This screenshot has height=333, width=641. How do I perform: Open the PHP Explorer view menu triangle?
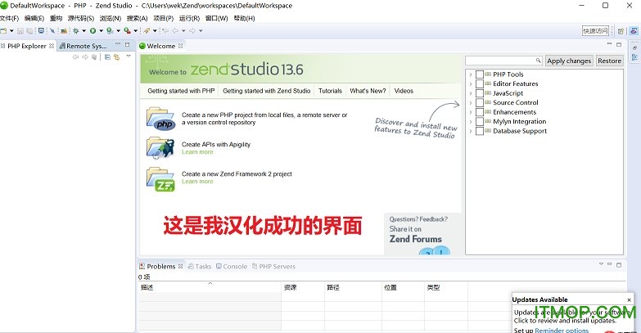coord(129,56)
